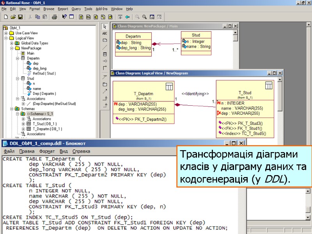Screen dimensions: 312x234
Task: Click the context-sensitive Help arrow icon
Action: tap(64, 17)
